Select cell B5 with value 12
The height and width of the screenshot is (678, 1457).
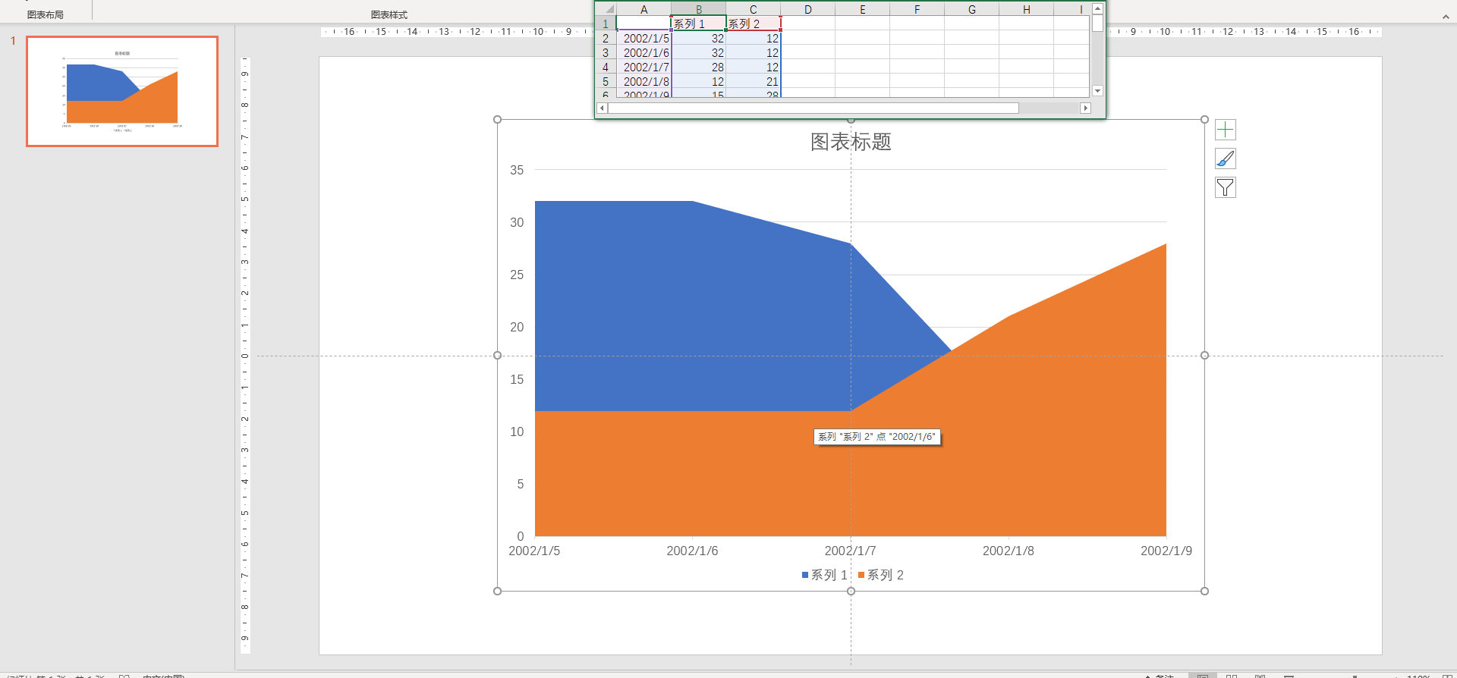[699, 81]
